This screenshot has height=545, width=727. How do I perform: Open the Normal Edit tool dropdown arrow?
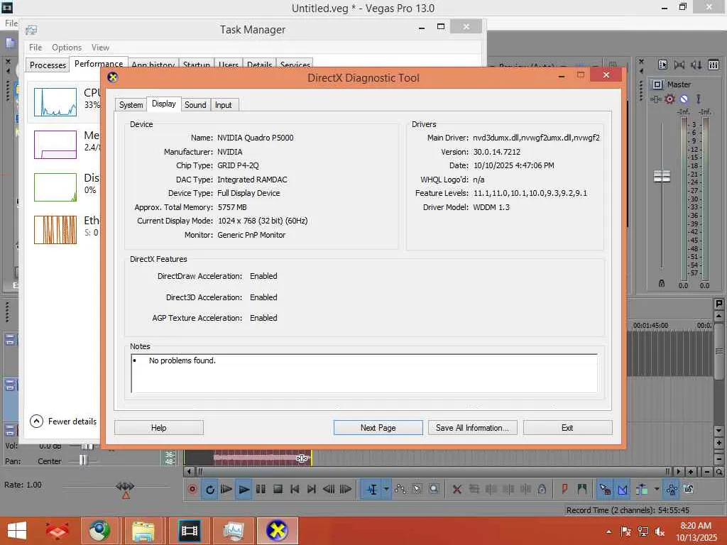[x=386, y=489]
